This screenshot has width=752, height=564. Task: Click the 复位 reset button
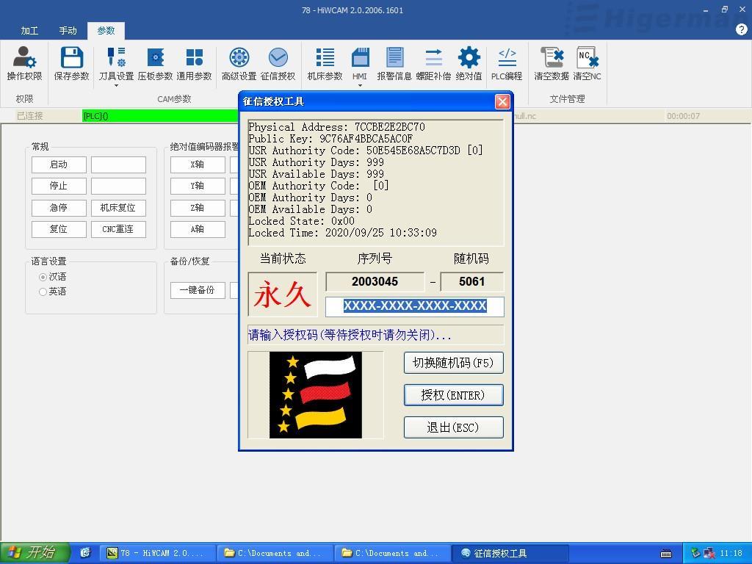tap(59, 229)
